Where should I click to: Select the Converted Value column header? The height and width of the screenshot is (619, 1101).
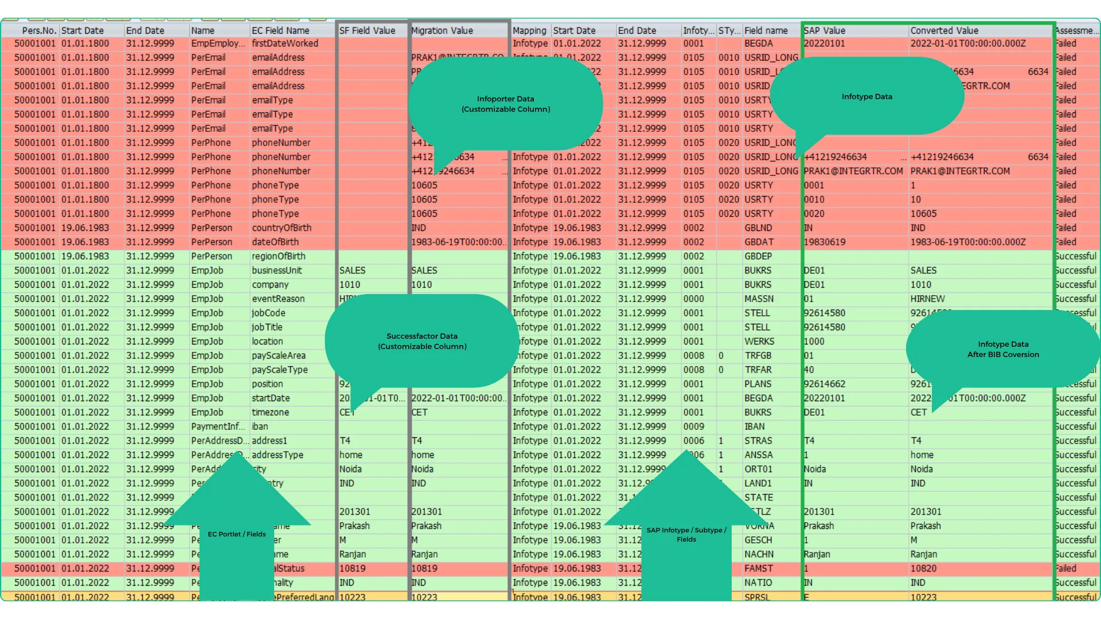pos(981,30)
